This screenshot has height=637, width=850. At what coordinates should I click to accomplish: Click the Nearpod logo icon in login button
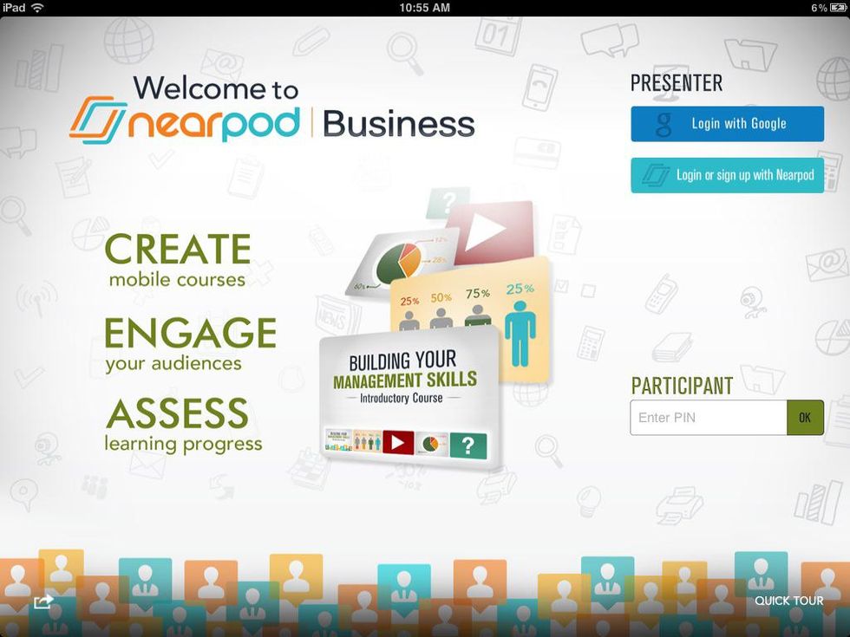(655, 176)
